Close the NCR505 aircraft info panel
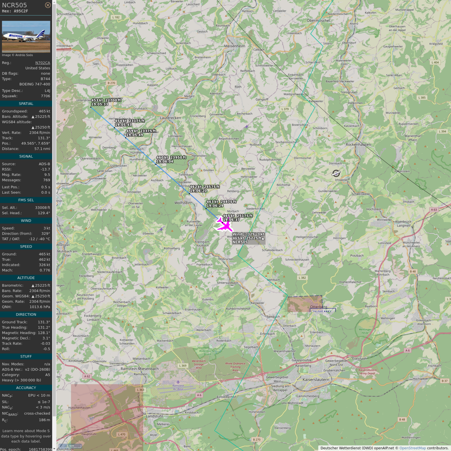The height and width of the screenshot is (451, 451). [48, 5]
